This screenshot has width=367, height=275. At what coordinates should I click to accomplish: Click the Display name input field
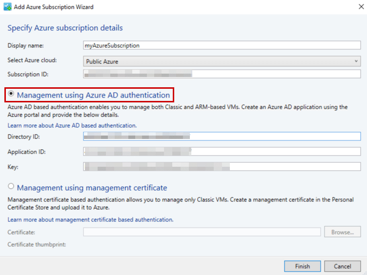(222, 45)
